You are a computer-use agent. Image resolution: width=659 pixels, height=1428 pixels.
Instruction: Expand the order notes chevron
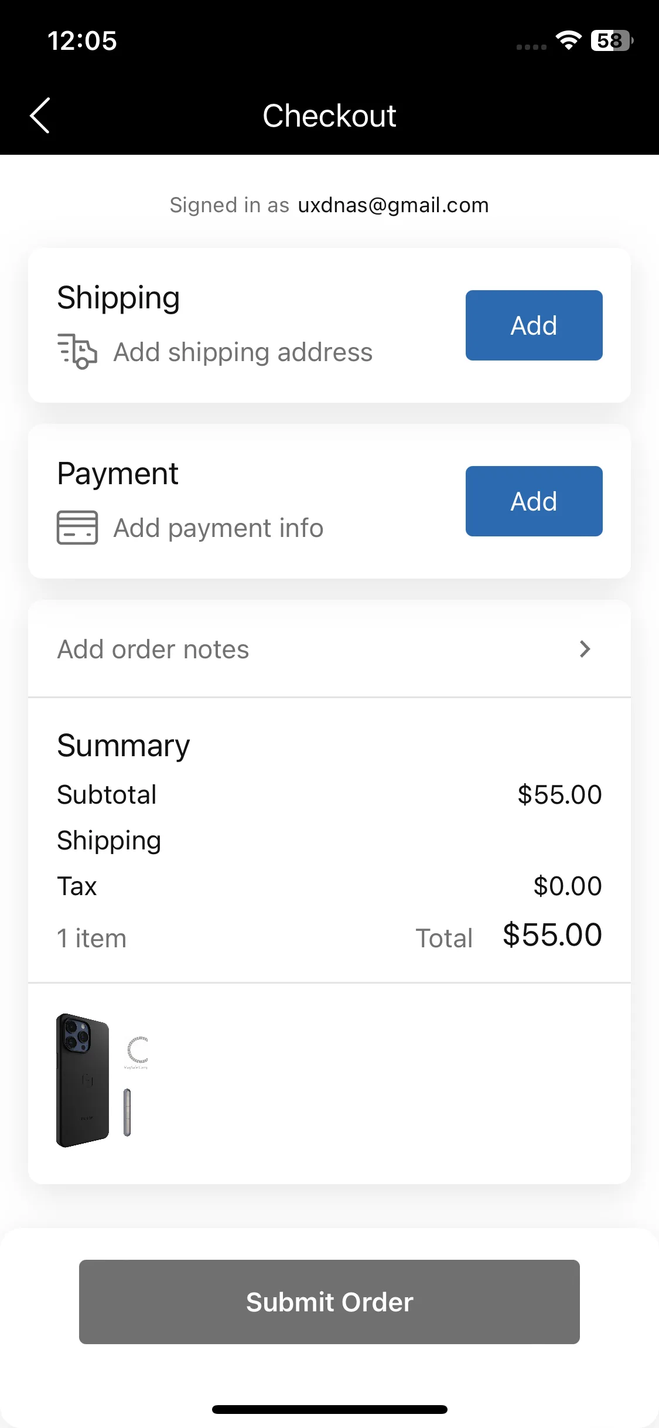585,649
